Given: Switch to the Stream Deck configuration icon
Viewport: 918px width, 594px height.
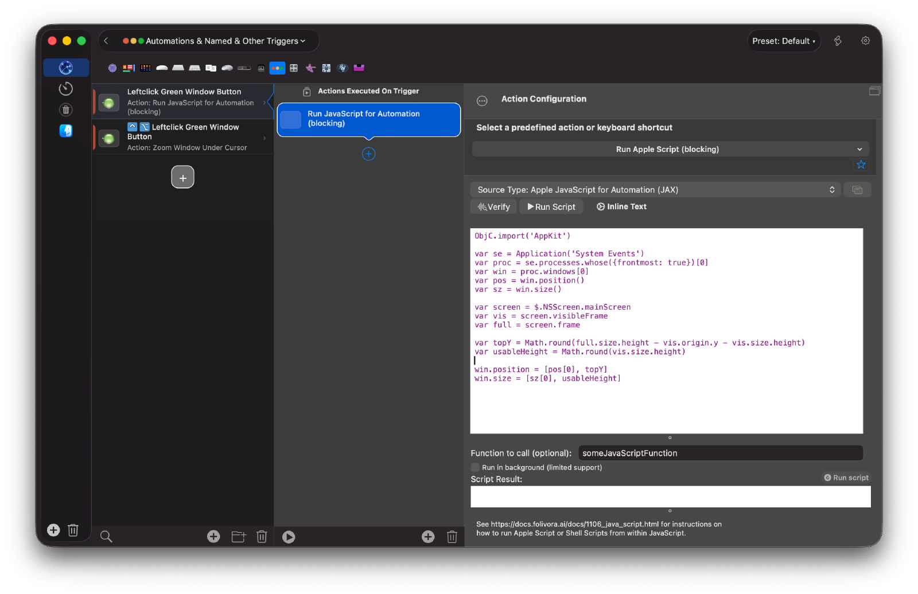Looking at the screenshot, I should pyautogui.click(x=146, y=68).
